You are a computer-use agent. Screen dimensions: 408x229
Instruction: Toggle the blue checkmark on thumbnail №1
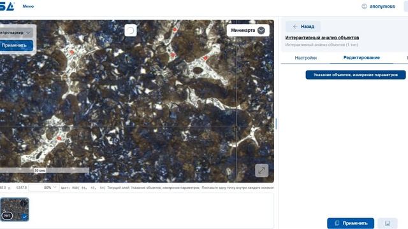click(x=24, y=216)
